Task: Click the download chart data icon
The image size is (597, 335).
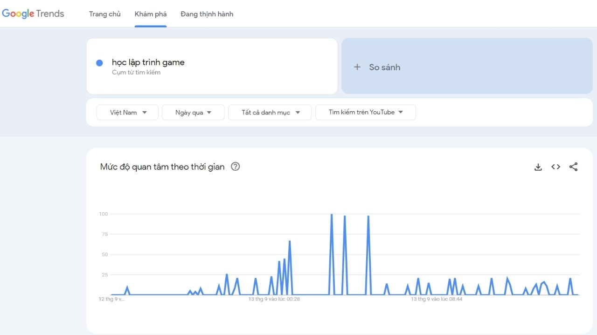Action: click(x=538, y=167)
